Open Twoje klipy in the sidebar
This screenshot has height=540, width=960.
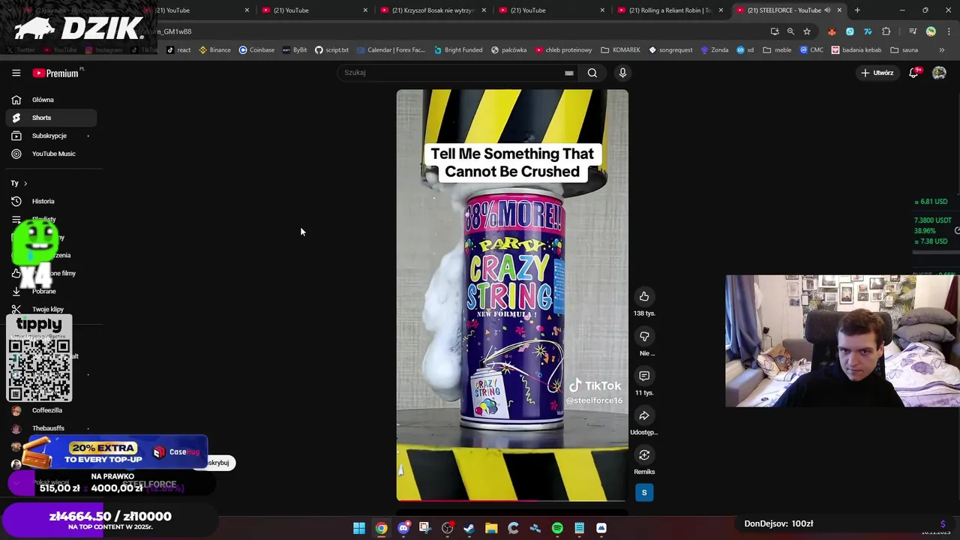coord(51,309)
